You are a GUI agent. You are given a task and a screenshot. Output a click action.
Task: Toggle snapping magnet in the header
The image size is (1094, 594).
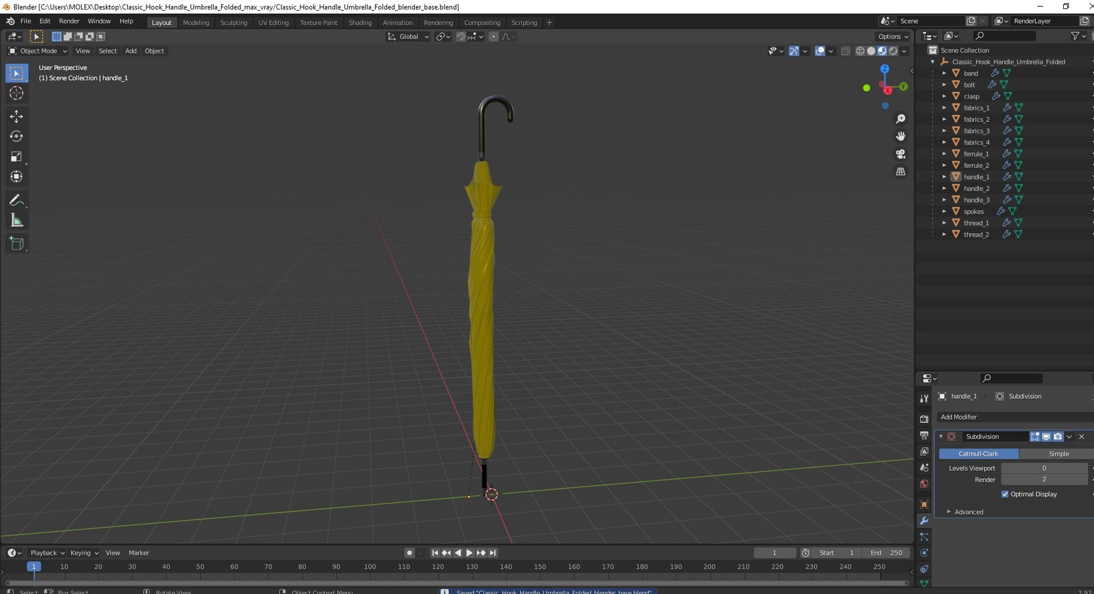coord(461,37)
